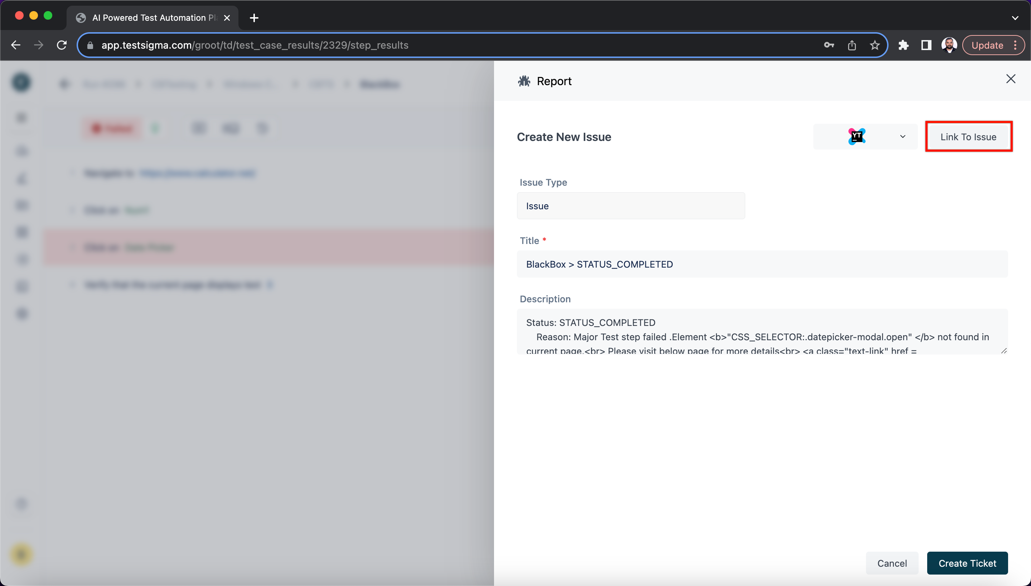Image resolution: width=1031 pixels, height=586 pixels.
Task: Click the YouTrack integration icon
Action: 857,137
